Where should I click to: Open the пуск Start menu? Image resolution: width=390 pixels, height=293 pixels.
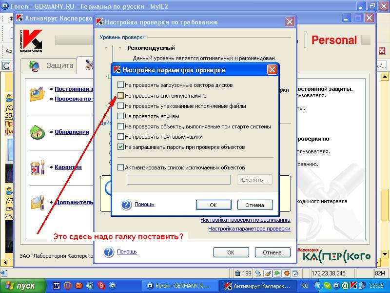coord(23,286)
